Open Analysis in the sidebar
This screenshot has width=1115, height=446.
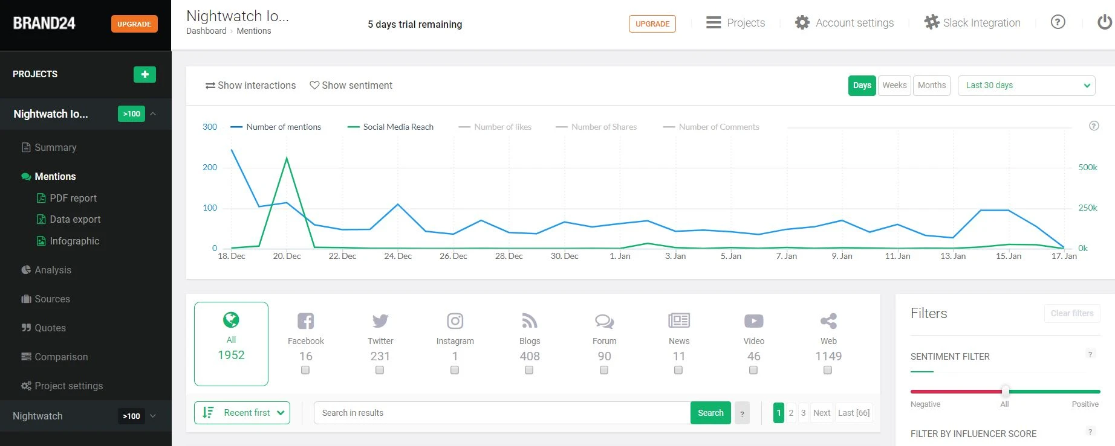coord(53,270)
